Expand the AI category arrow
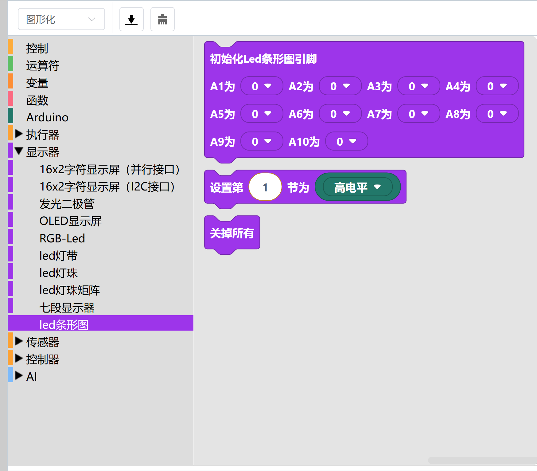This screenshot has width=537, height=471. [19, 376]
